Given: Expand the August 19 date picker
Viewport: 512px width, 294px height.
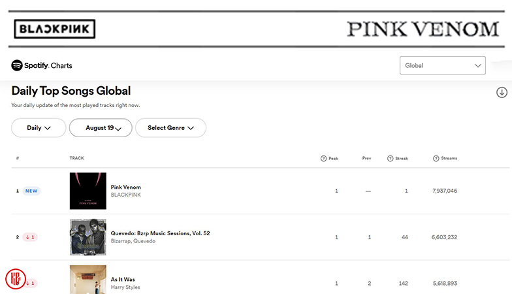Looking at the screenshot, I should coord(101,128).
